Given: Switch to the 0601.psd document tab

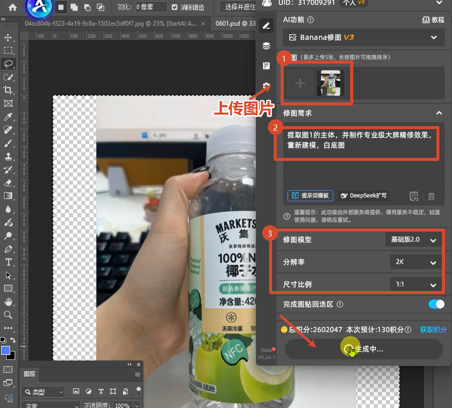Looking at the screenshot, I should 235,24.
